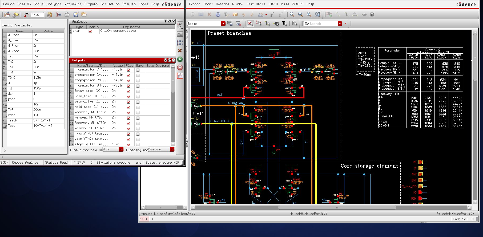
Task: Open the Plot Outputs waveform icon
Action: pos(180,76)
